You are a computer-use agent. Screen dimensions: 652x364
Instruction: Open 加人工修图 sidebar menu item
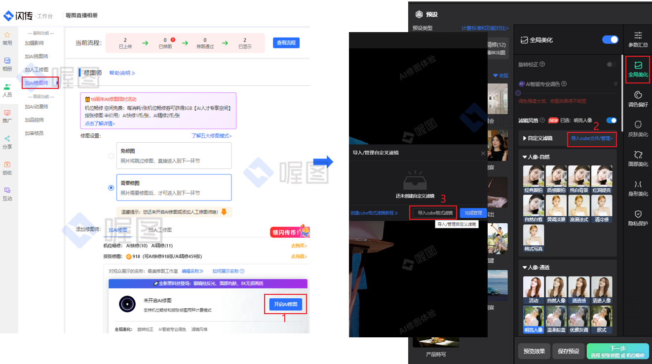pyautogui.click(x=37, y=70)
